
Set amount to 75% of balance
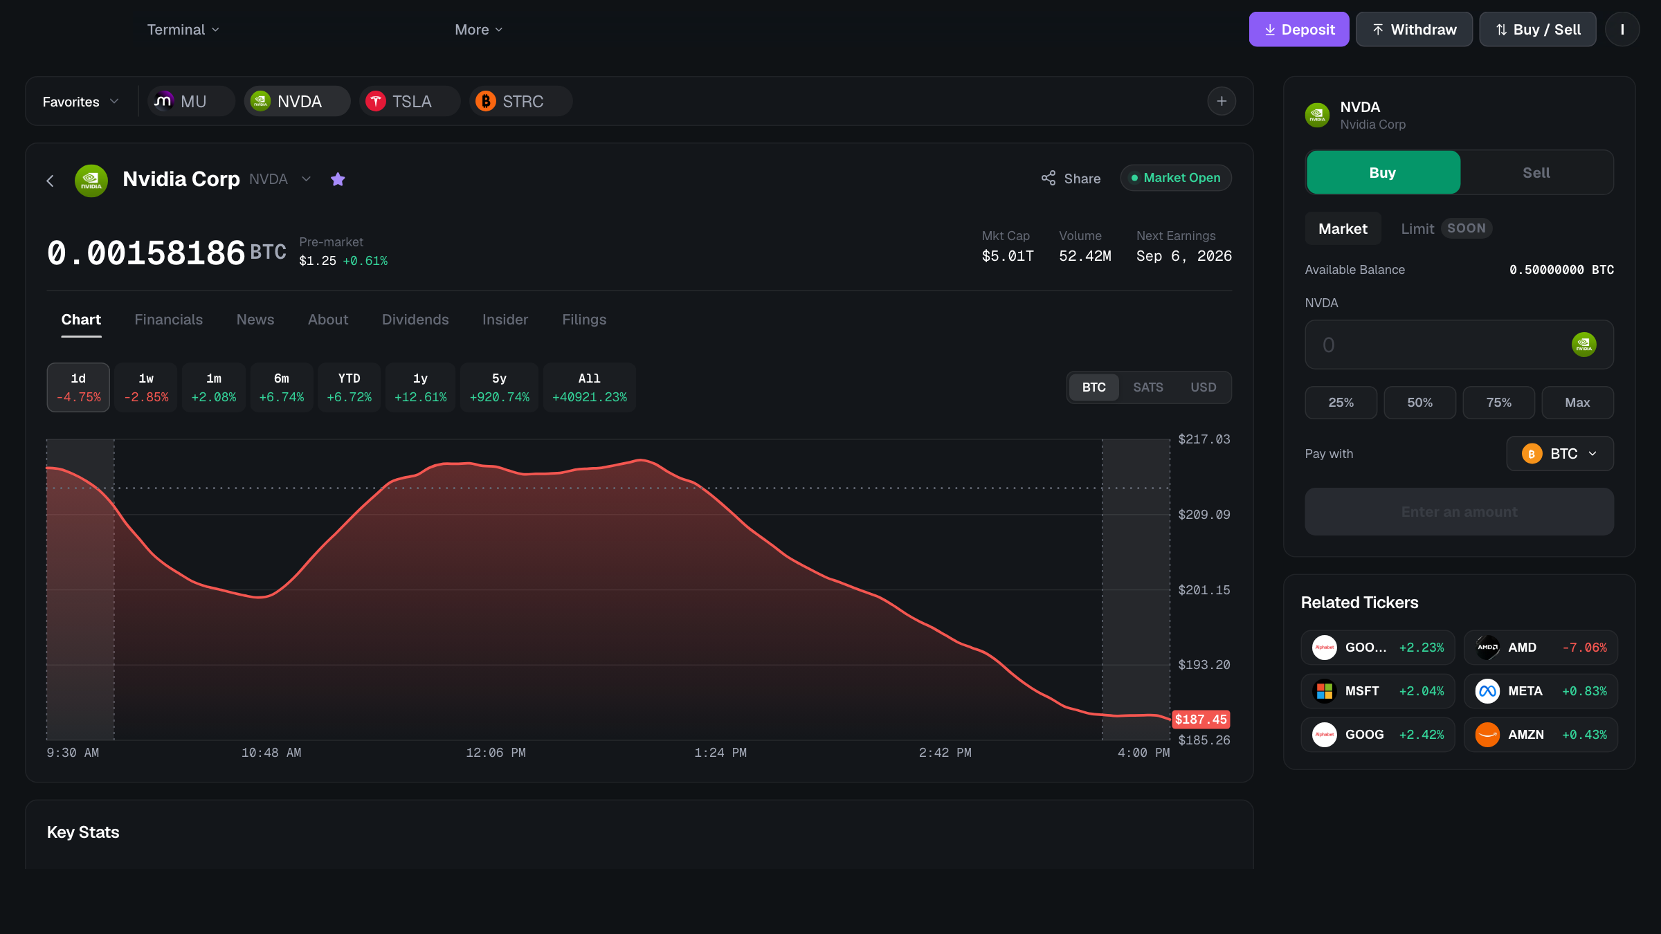click(x=1499, y=403)
